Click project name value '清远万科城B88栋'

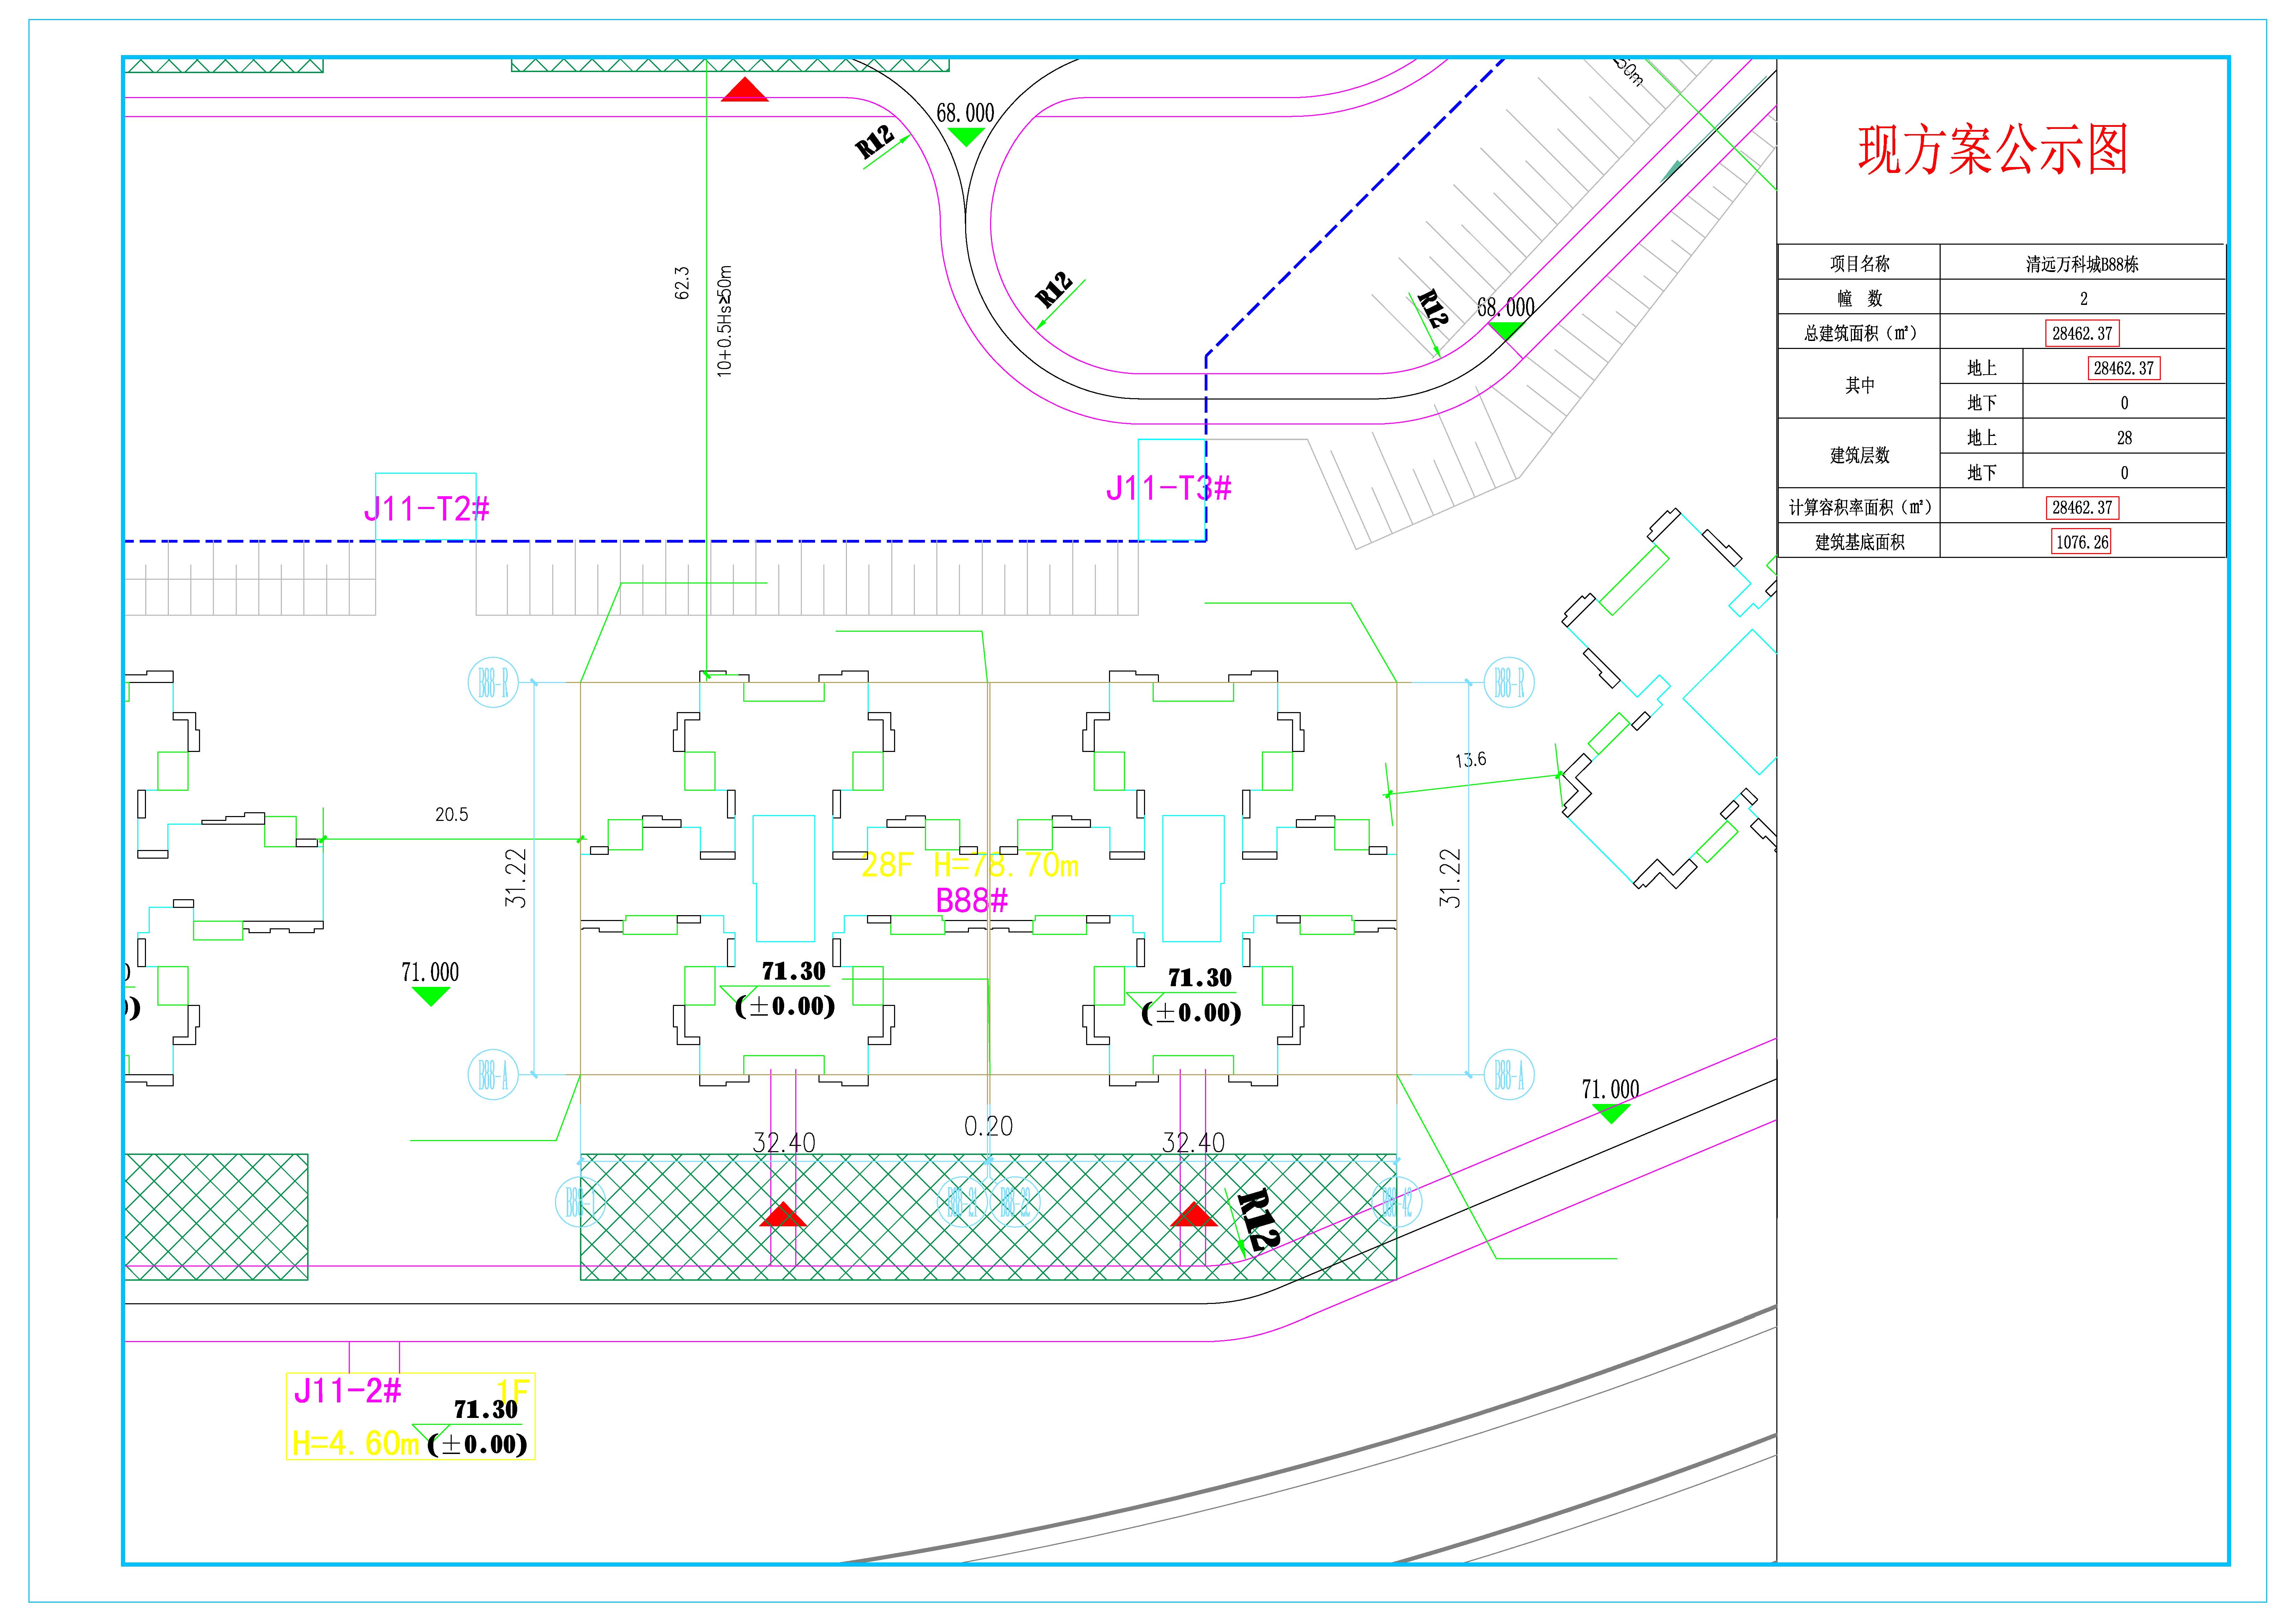point(2082,265)
